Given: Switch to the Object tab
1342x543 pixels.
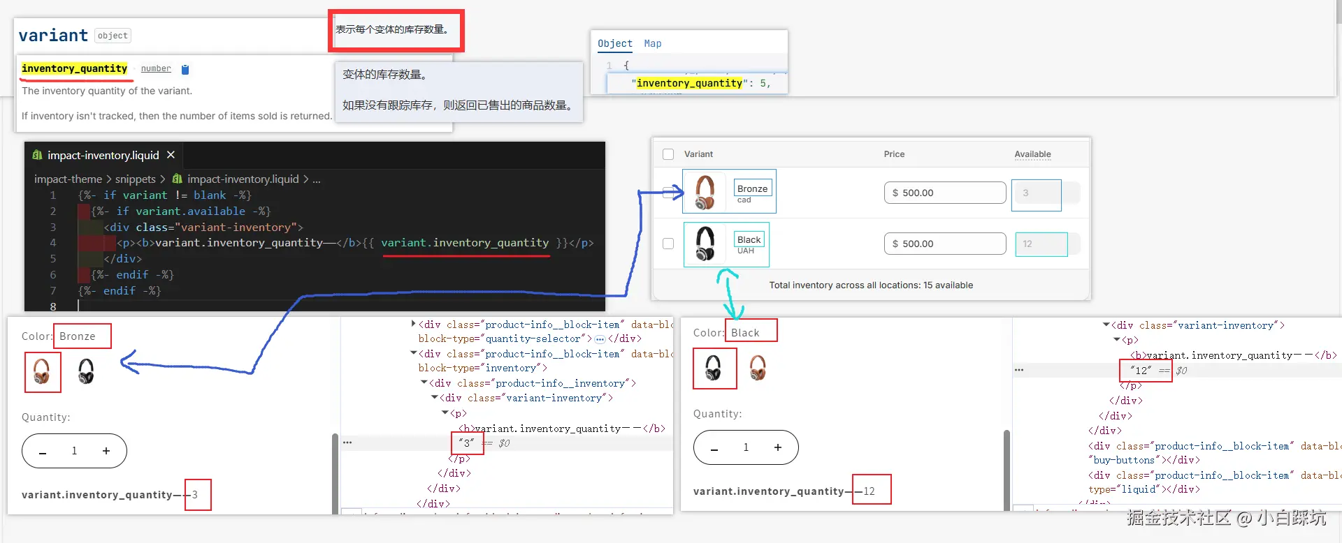Looking at the screenshot, I should pyautogui.click(x=615, y=43).
